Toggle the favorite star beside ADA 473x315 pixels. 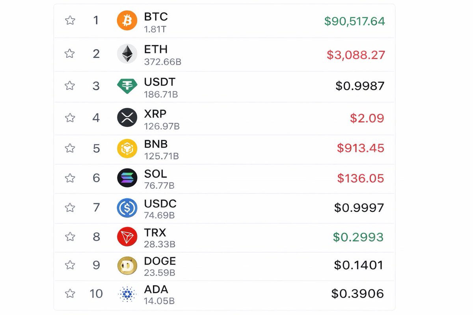pyautogui.click(x=70, y=294)
